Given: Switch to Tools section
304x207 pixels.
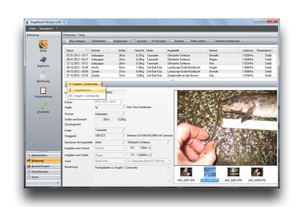Looking at the screenshot, I should tap(43, 177).
